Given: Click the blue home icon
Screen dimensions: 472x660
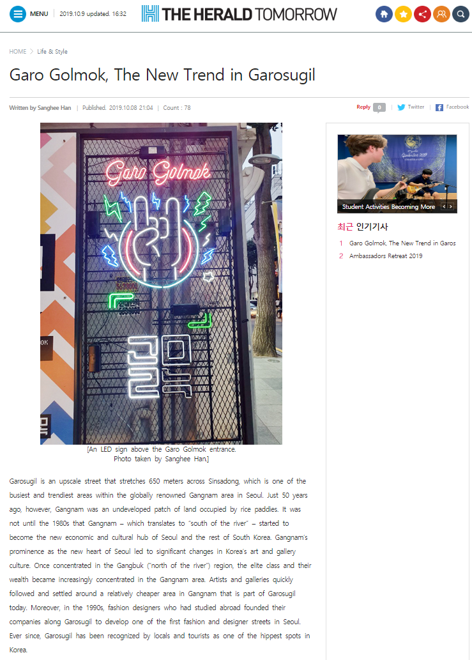Looking at the screenshot, I should 384,14.
